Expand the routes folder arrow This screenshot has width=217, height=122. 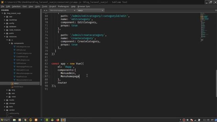click(4, 100)
